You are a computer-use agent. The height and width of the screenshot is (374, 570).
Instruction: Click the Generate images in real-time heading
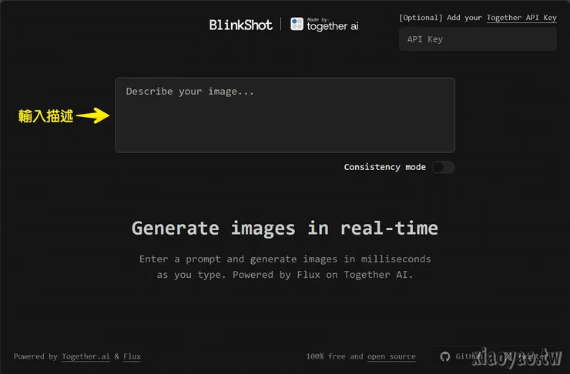(x=285, y=229)
